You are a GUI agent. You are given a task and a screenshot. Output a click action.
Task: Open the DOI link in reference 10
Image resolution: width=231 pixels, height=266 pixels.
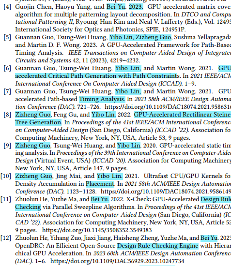166,192
